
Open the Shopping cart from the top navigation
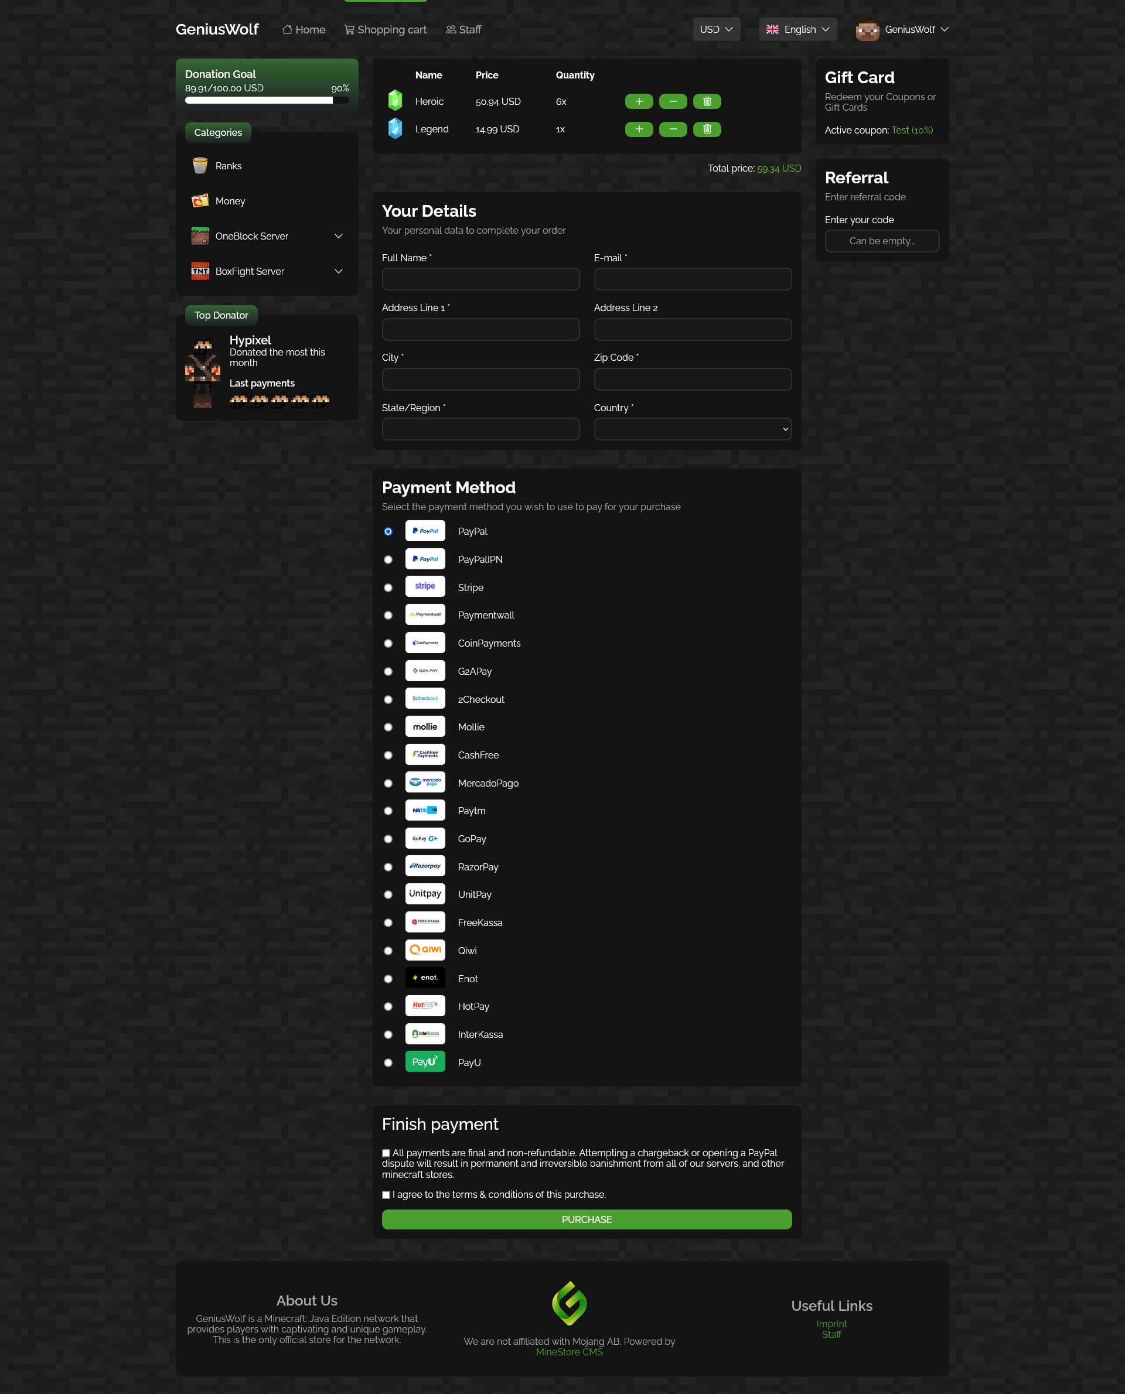(385, 29)
